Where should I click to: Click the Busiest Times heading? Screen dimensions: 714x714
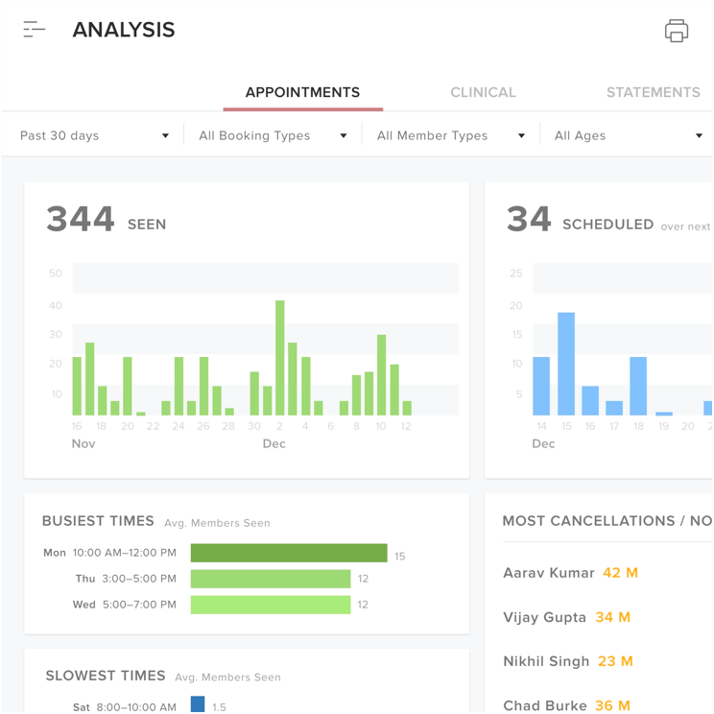click(98, 521)
